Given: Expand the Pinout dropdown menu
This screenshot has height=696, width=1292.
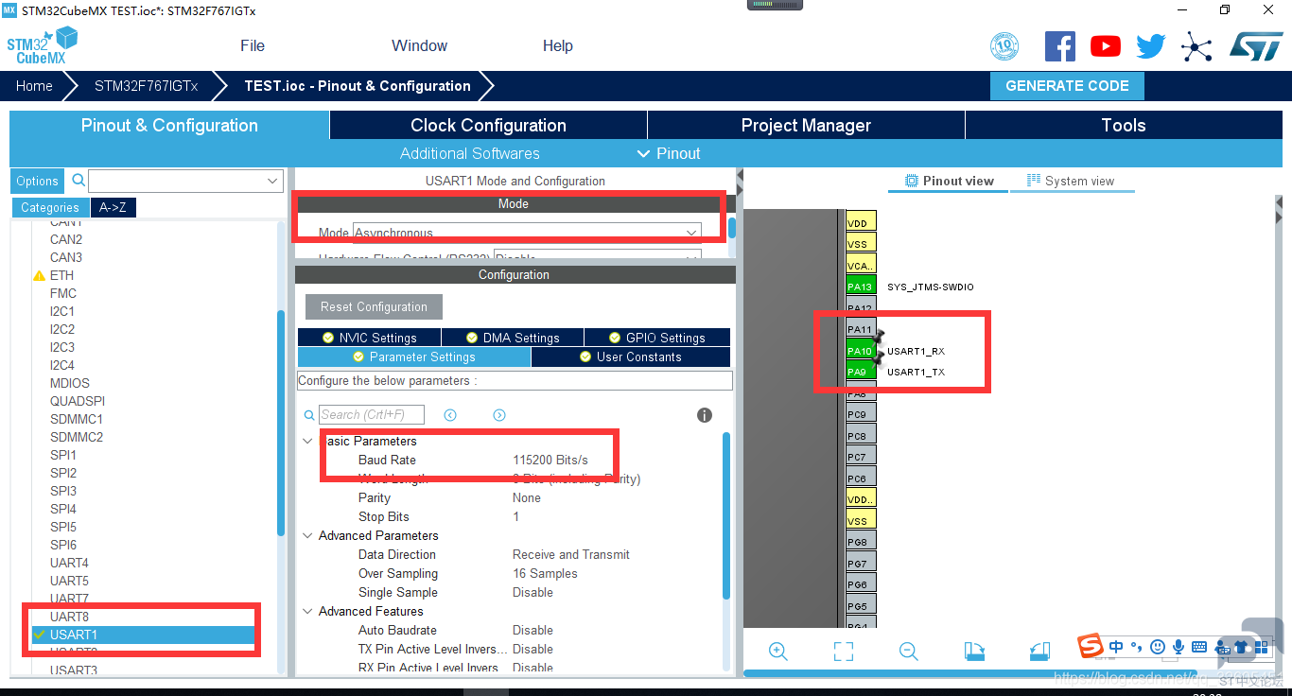Looking at the screenshot, I should point(669,153).
